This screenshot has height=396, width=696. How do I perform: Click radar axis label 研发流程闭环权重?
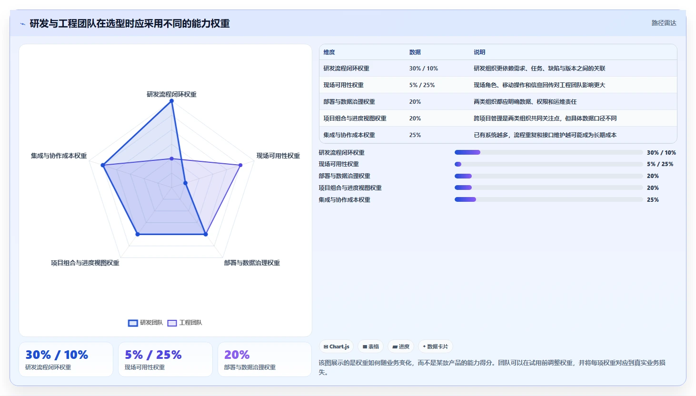click(171, 94)
